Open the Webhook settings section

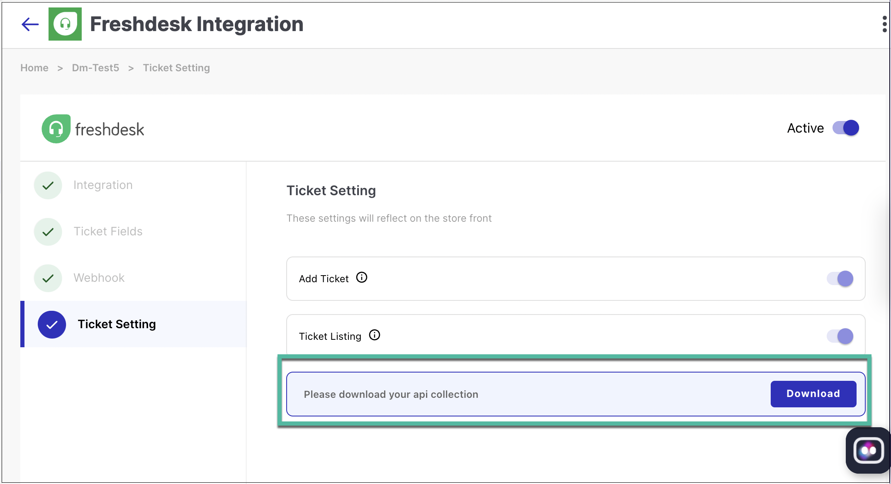[x=99, y=278]
